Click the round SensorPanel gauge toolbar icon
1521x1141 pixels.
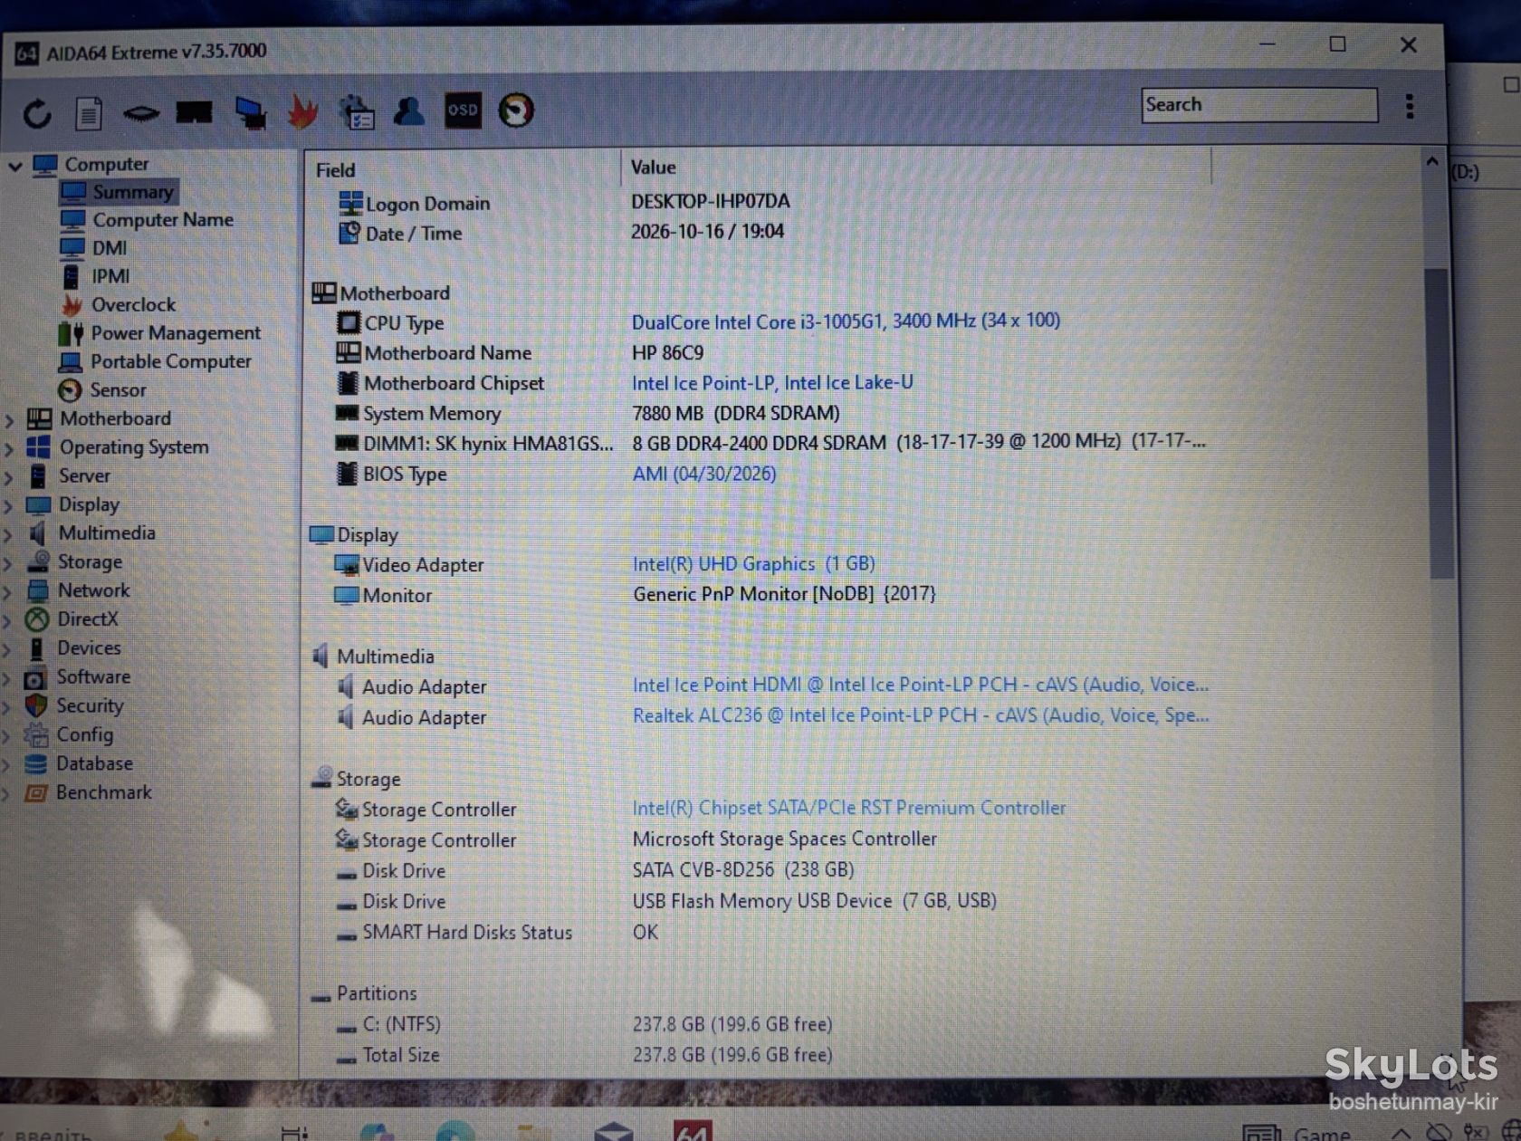pyautogui.click(x=516, y=110)
